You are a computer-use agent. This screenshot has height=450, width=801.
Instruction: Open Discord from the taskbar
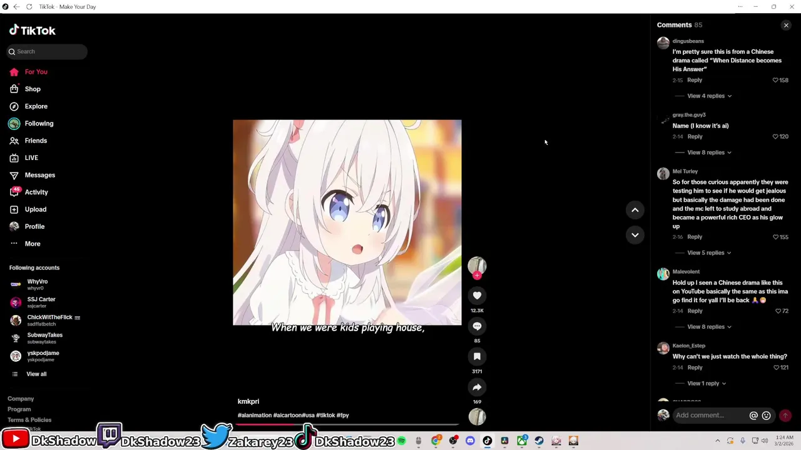[470, 441]
